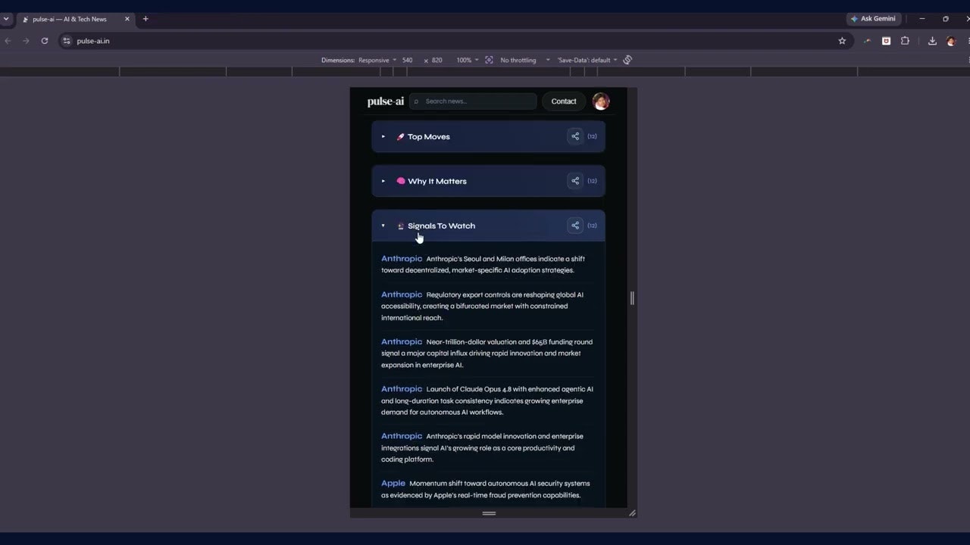This screenshot has width=970, height=545.
Task: Click the viewport height field showing 820
Action: (x=437, y=60)
